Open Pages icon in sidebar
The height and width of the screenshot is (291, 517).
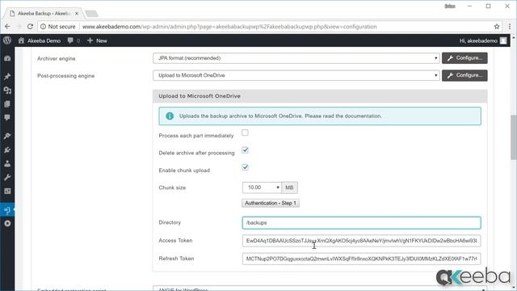7,104
